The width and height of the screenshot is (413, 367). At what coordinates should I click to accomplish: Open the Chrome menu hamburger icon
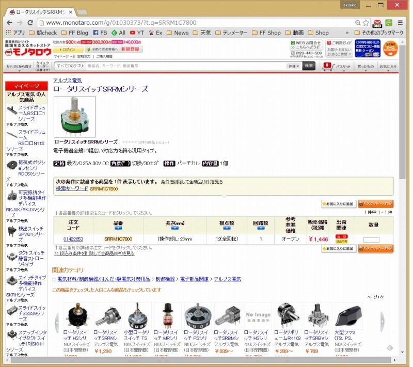400,23
